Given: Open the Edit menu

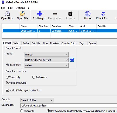Looking at the screenshot, I should 10,8.
